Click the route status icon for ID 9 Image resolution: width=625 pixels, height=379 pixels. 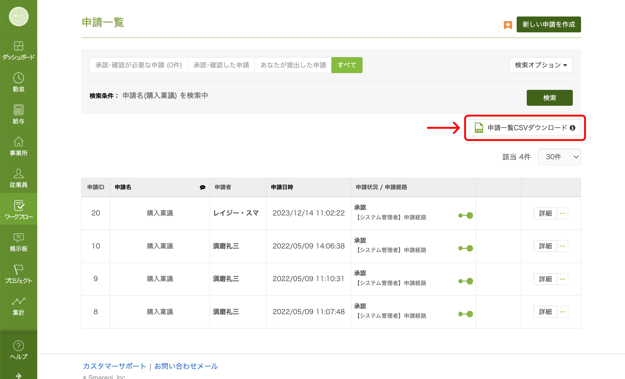[466, 281]
